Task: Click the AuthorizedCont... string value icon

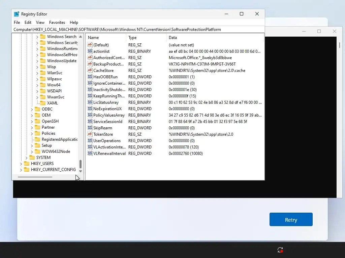Action: tap(90, 57)
